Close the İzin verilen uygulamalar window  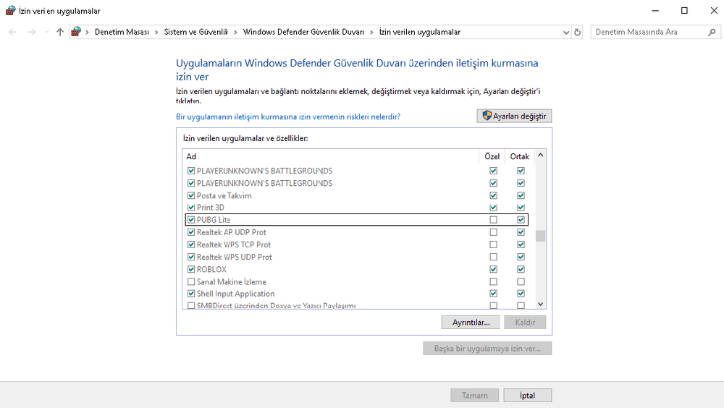click(713, 11)
